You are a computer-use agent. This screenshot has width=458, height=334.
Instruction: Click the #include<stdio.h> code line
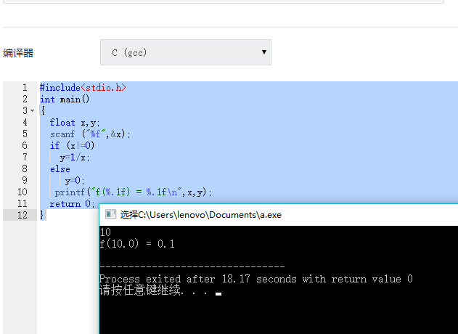(83, 88)
